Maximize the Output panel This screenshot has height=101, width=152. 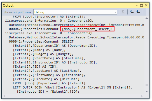click(142, 5)
